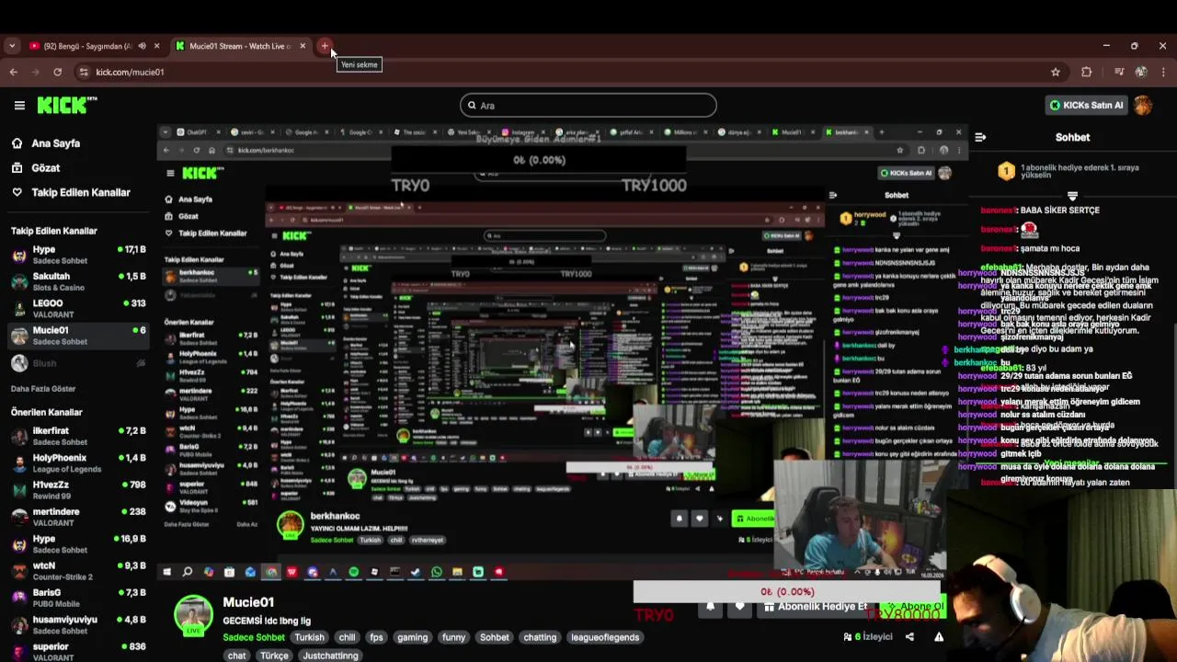Click the live stream video player

[x=563, y=354]
